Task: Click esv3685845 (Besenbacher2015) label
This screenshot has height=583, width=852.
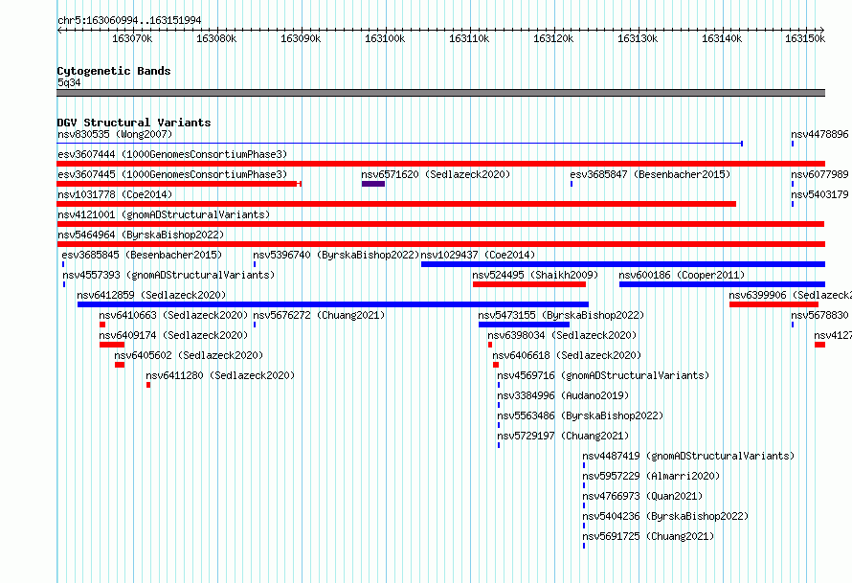Action: 142,255
